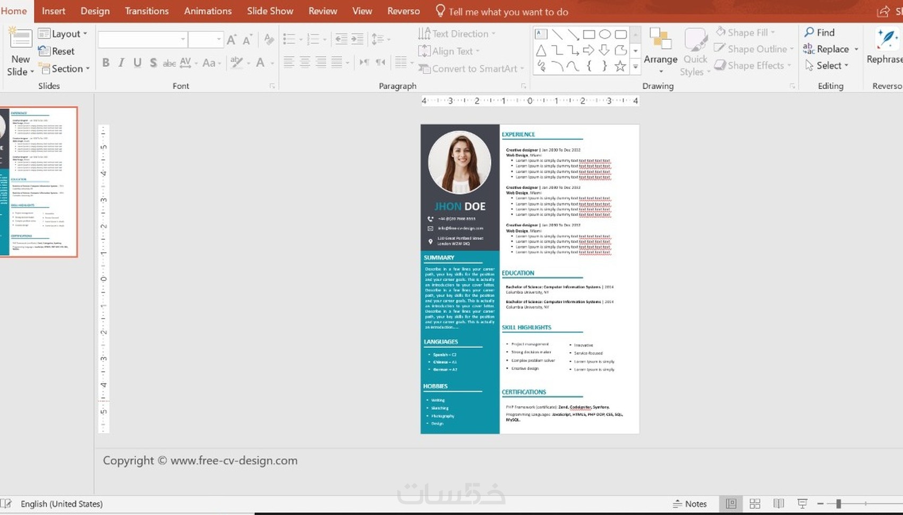903x515 pixels.
Task: Click the Notes button in status bar
Action: (x=689, y=504)
